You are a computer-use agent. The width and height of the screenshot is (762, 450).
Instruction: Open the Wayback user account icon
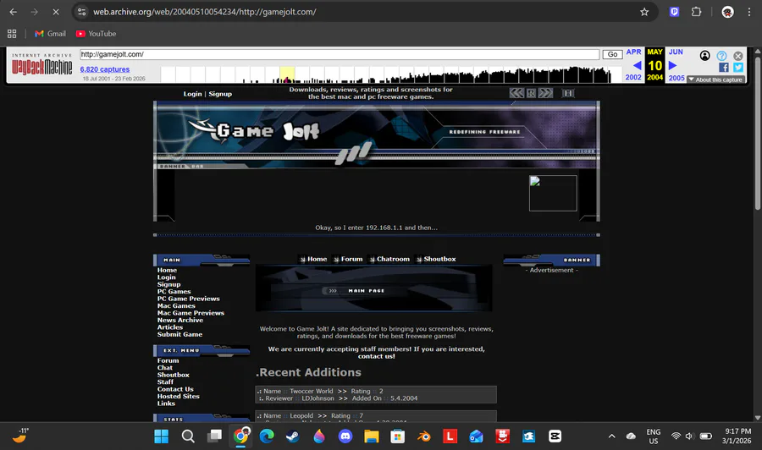click(x=704, y=55)
